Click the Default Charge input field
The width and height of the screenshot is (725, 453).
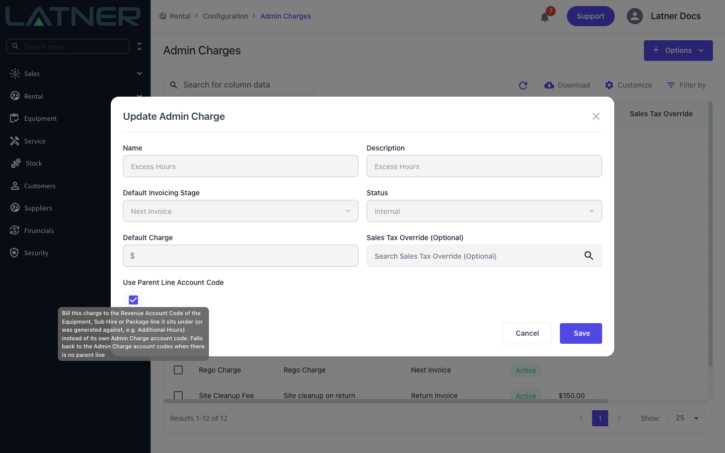[x=241, y=256]
